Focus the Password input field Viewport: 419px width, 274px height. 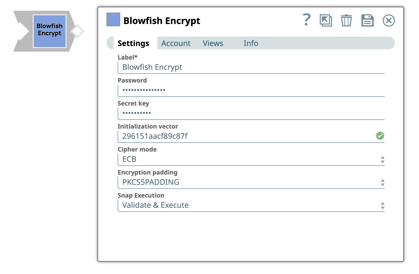coord(251,90)
